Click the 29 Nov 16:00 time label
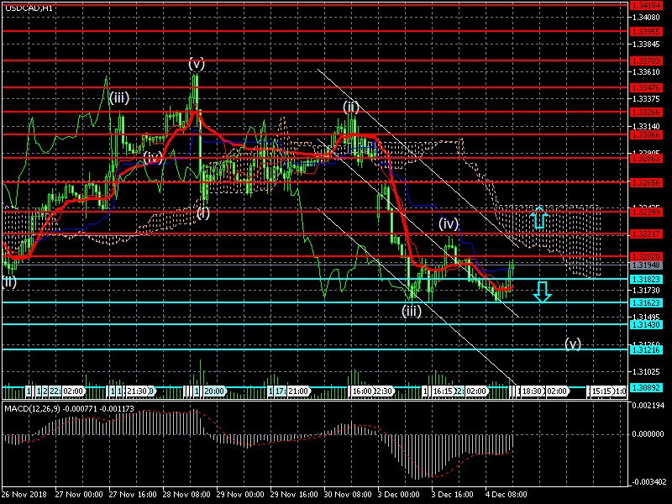The width and height of the screenshot is (672, 504). (294, 495)
